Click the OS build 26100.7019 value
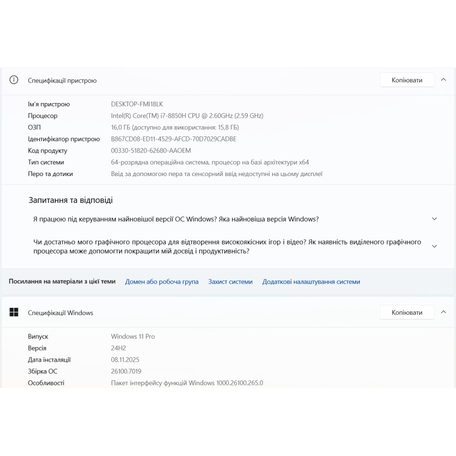 126,371
